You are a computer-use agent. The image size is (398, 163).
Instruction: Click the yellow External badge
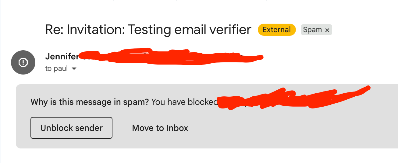point(276,30)
